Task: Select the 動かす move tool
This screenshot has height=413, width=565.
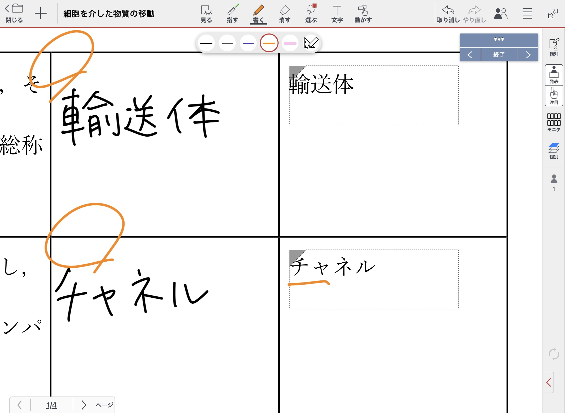Action: coord(363,14)
